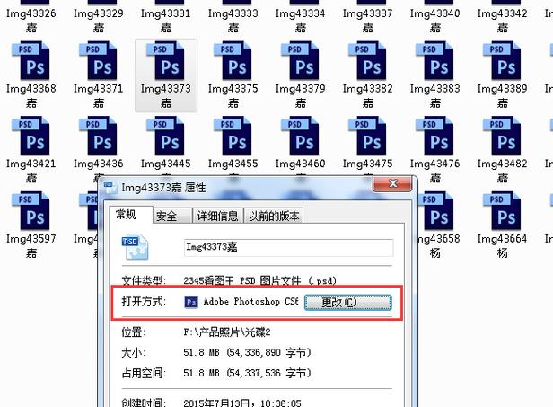Click the file name field Img43373嘉

[288, 247]
